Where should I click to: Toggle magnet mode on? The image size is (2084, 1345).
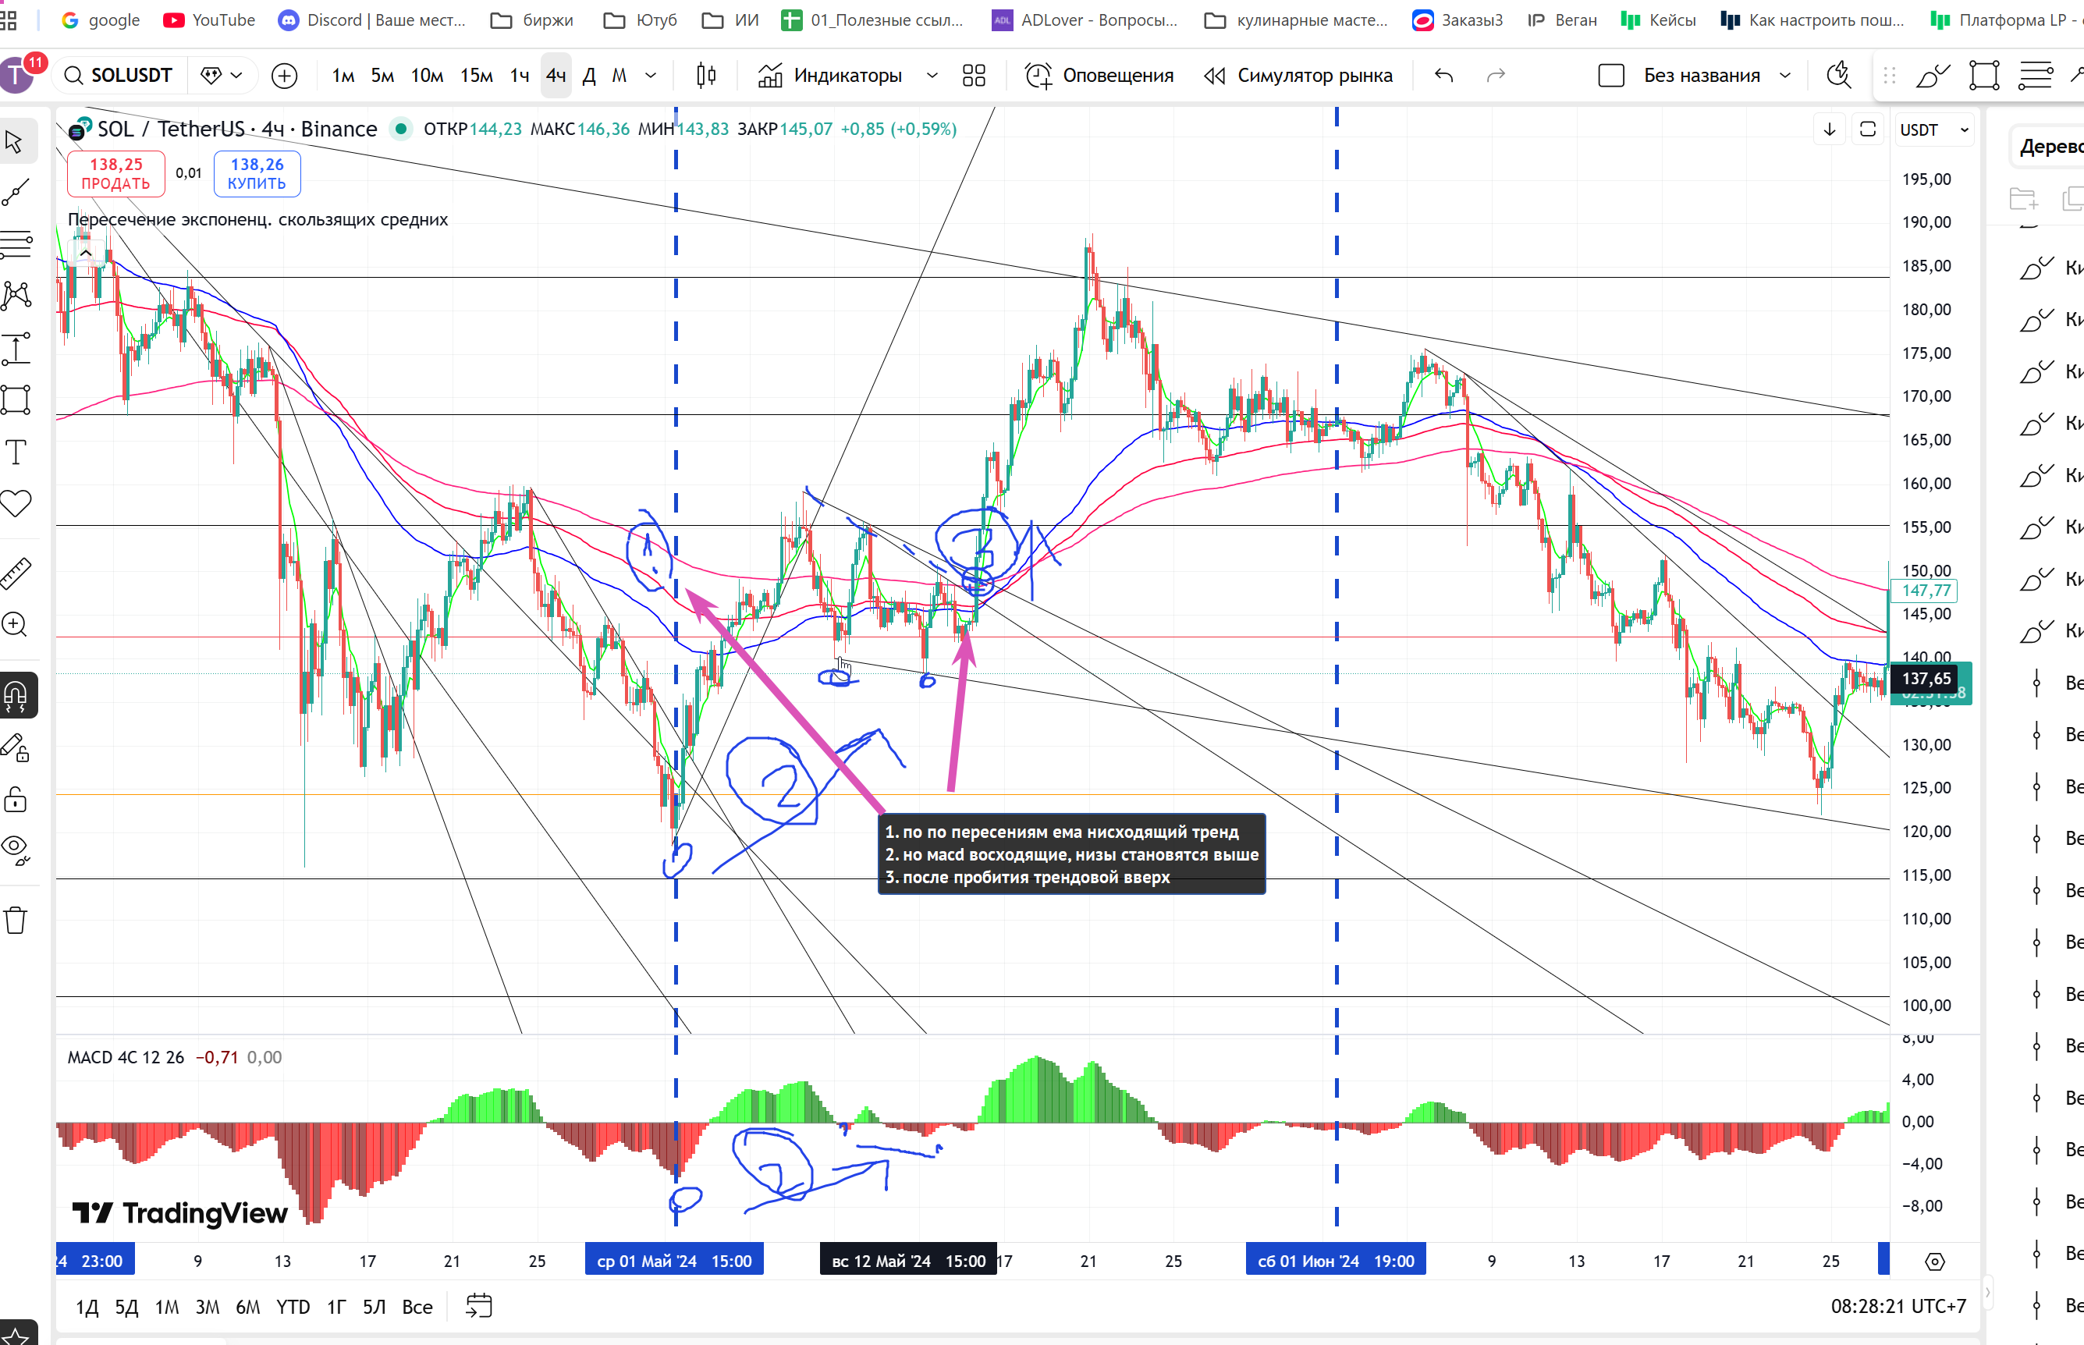coord(16,695)
